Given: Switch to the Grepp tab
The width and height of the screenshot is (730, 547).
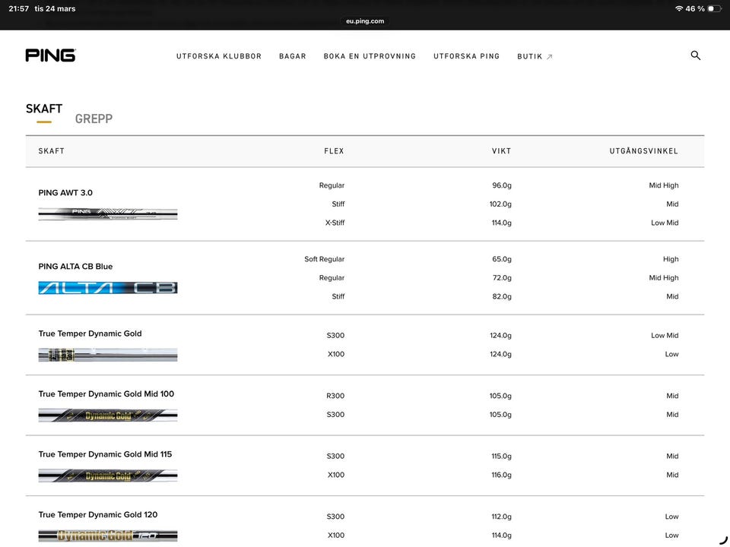Looking at the screenshot, I should 94,119.
